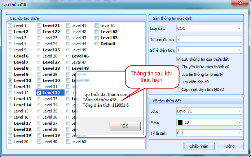This screenshot has height=157, width=251.
Task: Expand the Số lẻ diện tích dropdown
Action: 239,50
